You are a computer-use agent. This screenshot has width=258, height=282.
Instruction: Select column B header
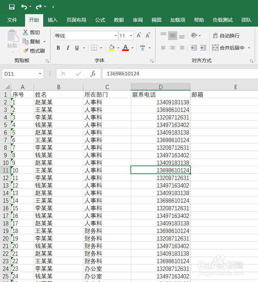click(59, 87)
